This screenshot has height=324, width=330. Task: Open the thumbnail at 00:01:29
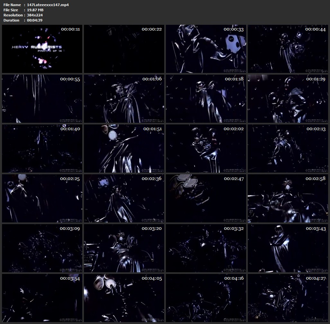pyautogui.click(x=288, y=99)
